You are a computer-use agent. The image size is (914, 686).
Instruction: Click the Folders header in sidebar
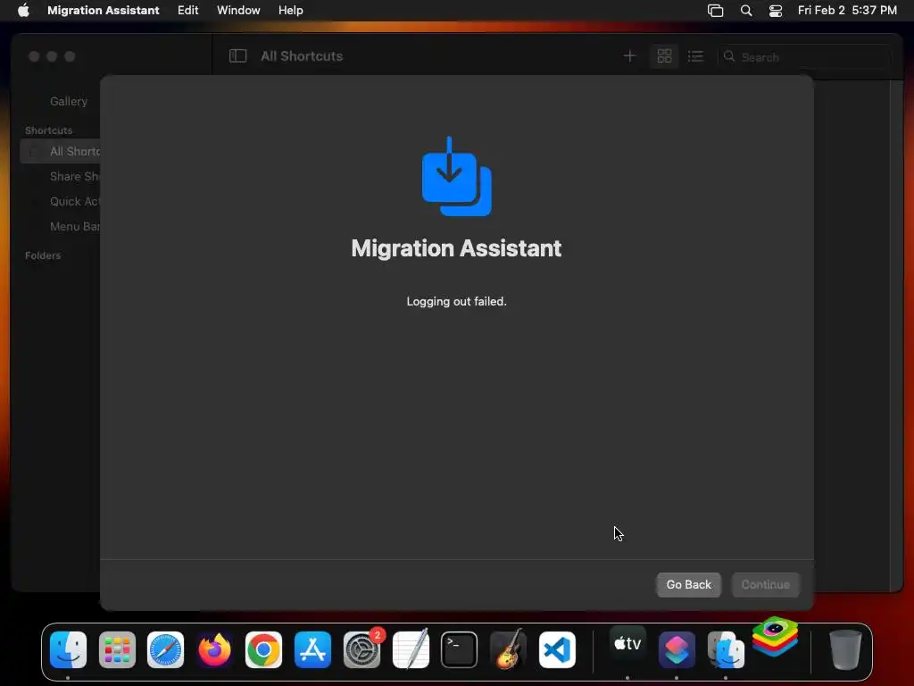point(43,255)
